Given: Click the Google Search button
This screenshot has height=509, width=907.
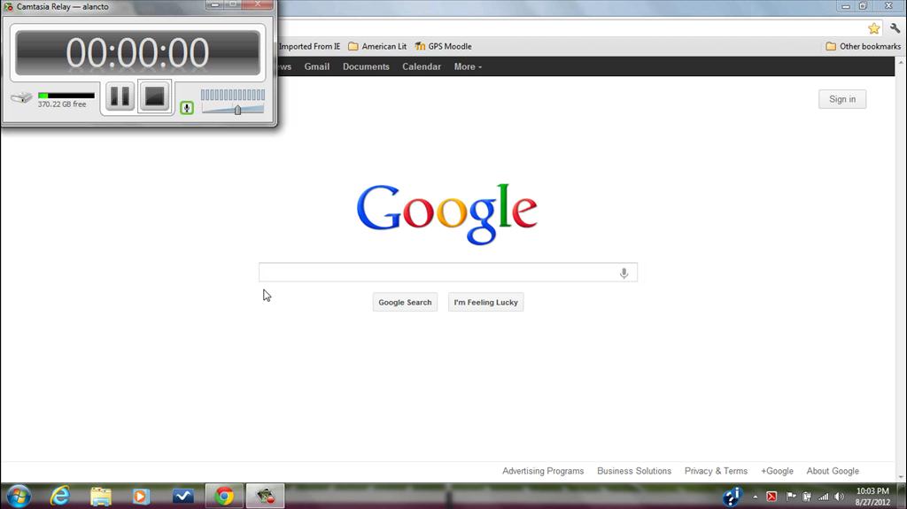Looking at the screenshot, I should coord(405,302).
